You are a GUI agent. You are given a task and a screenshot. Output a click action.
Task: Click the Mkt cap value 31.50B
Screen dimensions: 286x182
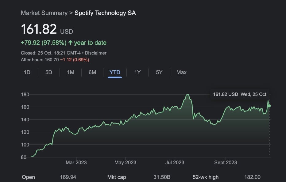tap(162, 177)
